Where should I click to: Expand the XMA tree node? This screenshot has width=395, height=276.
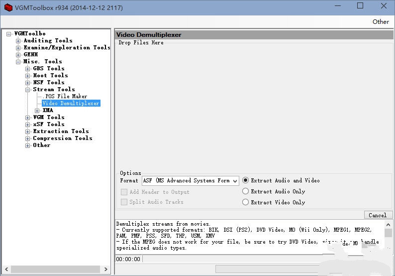point(37,111)
